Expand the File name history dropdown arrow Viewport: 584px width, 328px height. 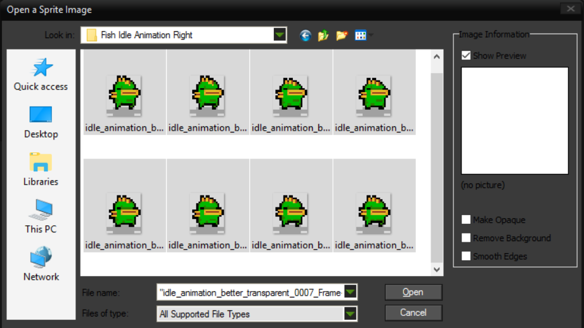click(350, 292)
